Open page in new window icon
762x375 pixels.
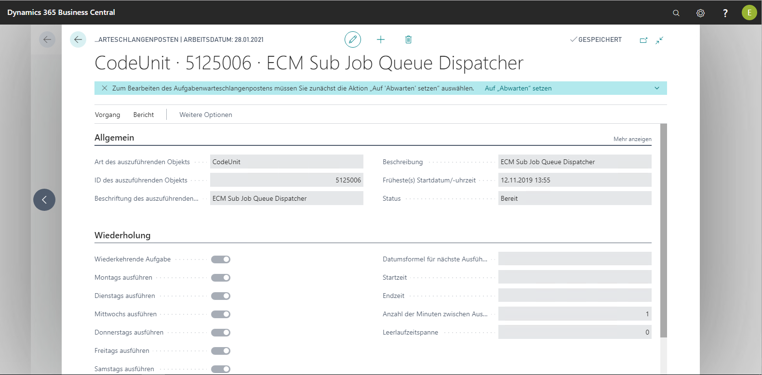pyautogui.click(x=643, y=40)
